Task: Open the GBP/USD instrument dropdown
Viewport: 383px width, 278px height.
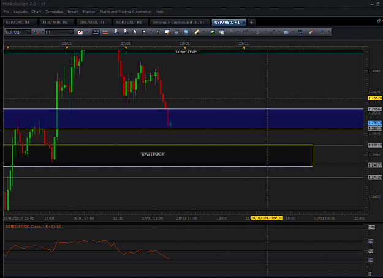Action: (x=29, y=32)
